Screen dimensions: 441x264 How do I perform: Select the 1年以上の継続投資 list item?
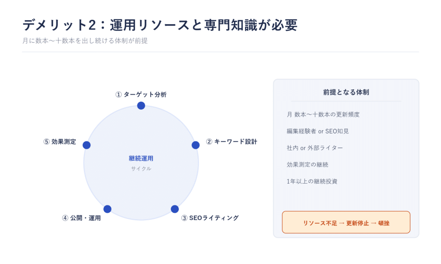(x=312, y=181)
